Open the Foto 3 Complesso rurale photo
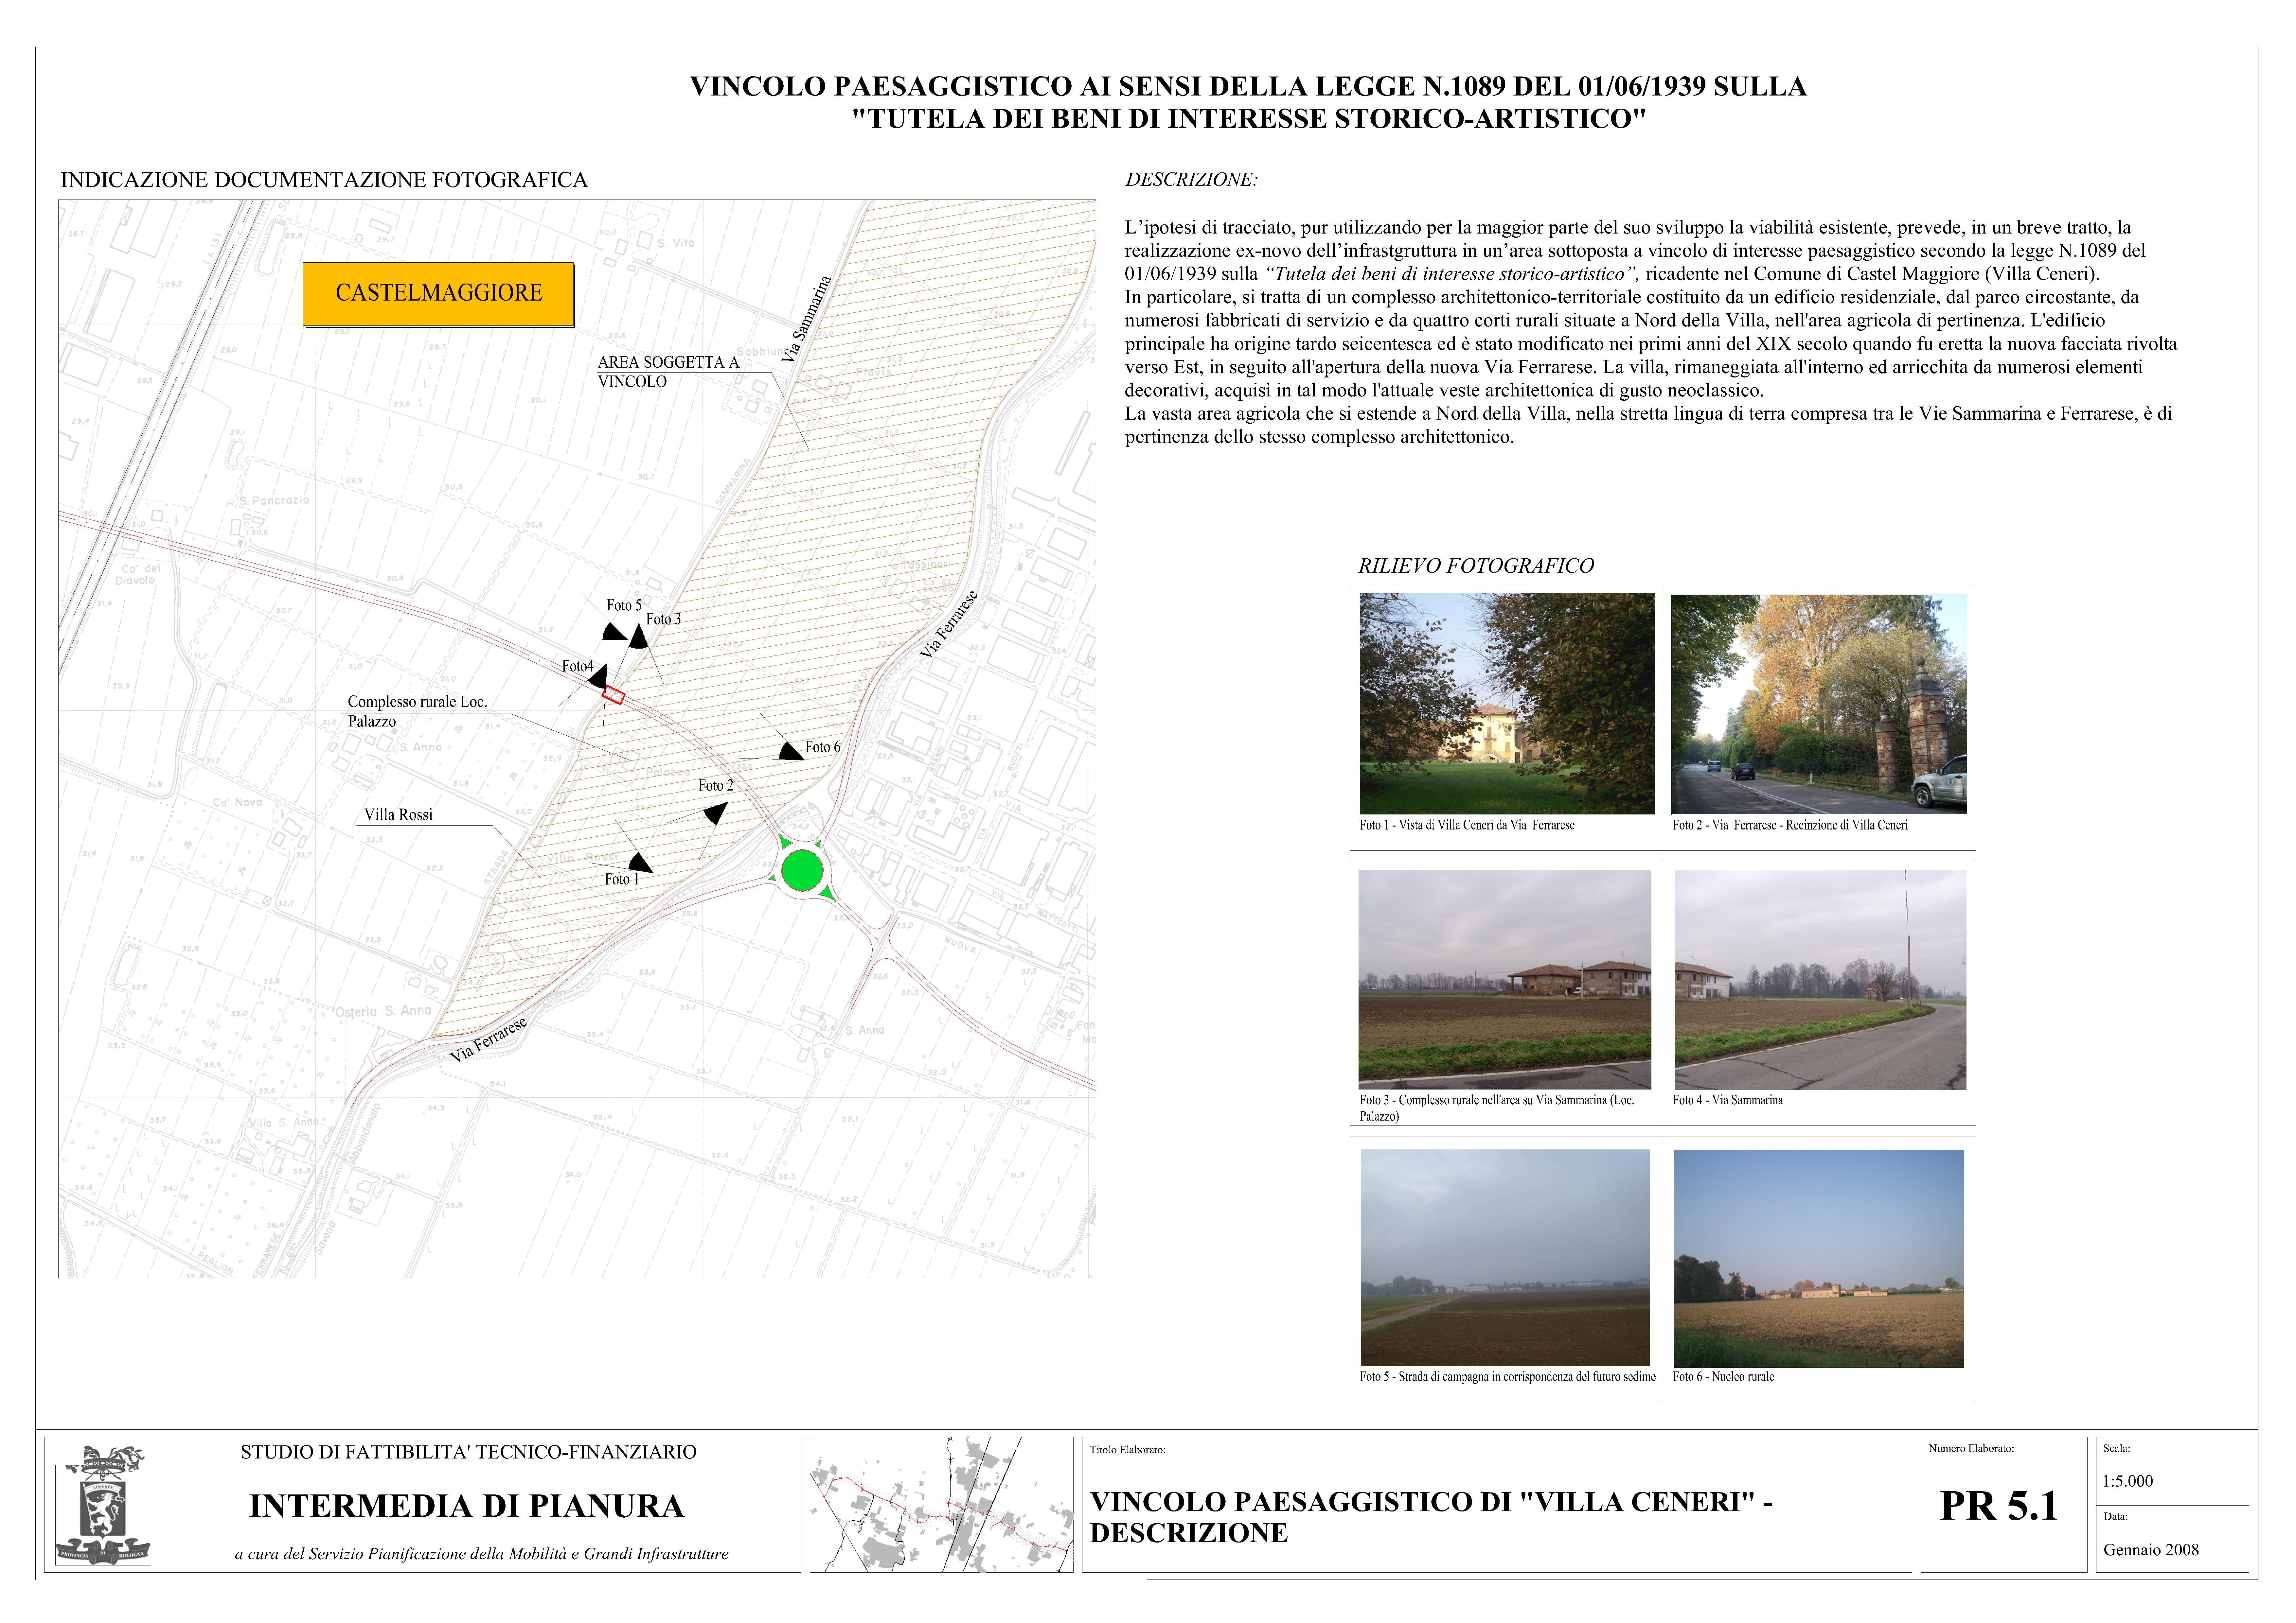This screenshot has height=1623, width=2296. pyautogui.click(x=1505, y=979)
